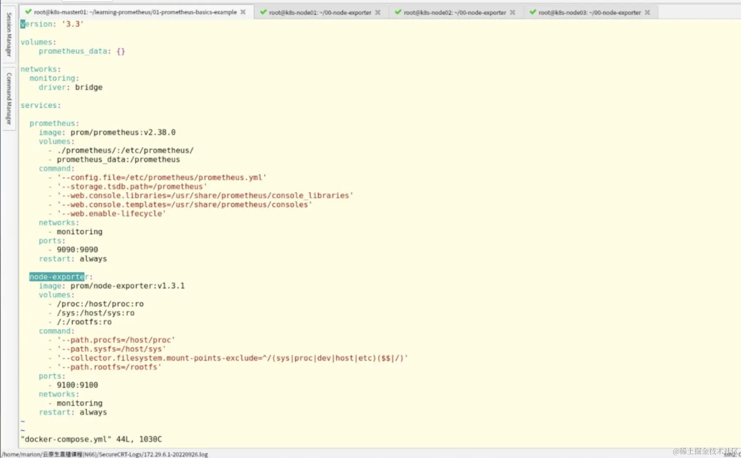
Task: Click the green connected checkmark on k8s-node03 tab
Action: [533, 12]
